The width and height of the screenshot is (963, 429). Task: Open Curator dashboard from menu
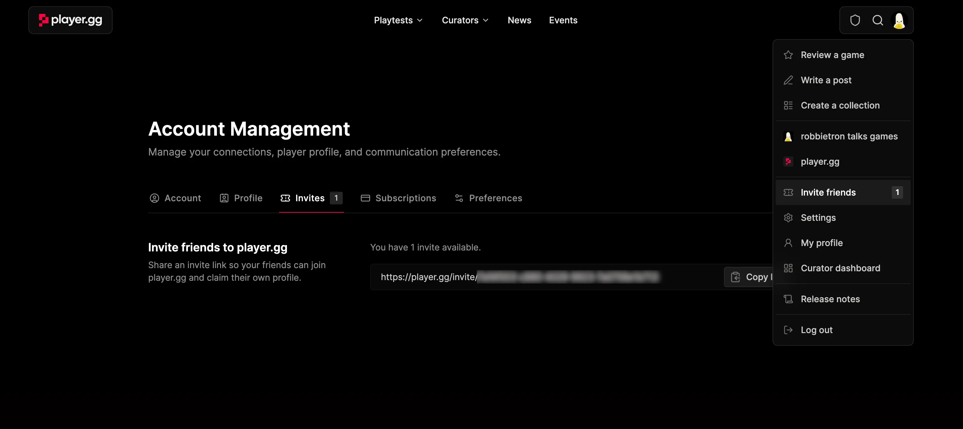[843, 268]
